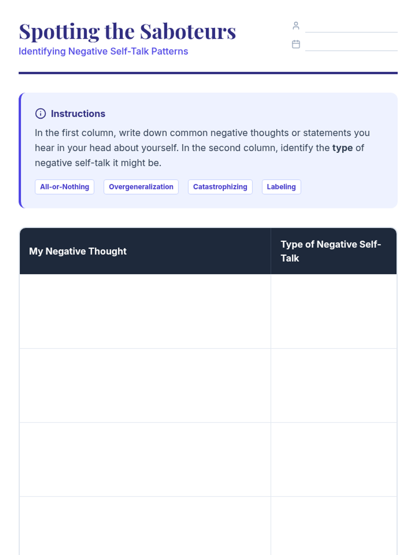Click the info icon next to Instructions
This screenshot has height=555, width=416.
[x=41, y=113]
